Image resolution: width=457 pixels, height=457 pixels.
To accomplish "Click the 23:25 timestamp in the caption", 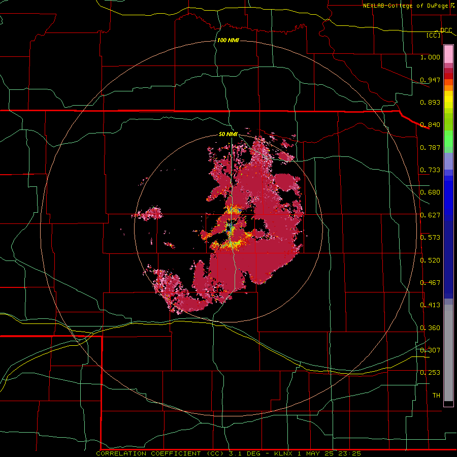I will [x=349, y=453].
